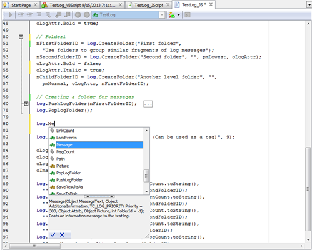Click the method icon beside LockEvents
312x250 pixels.
[x=53, y=137]
